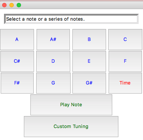
Task: Close the window with red button
Action: click(x=4, y=5)
